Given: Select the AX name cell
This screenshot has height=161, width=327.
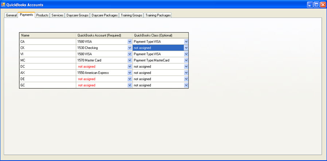Looking at the screenshot, I should coord(48,73).
